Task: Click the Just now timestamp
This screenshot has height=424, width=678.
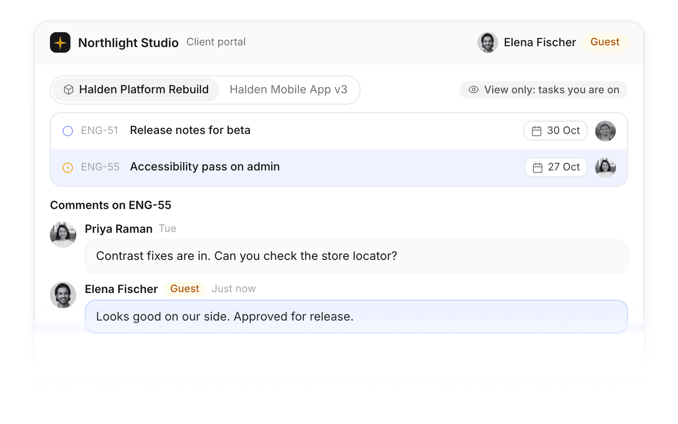Action: [x=233, y=289]
